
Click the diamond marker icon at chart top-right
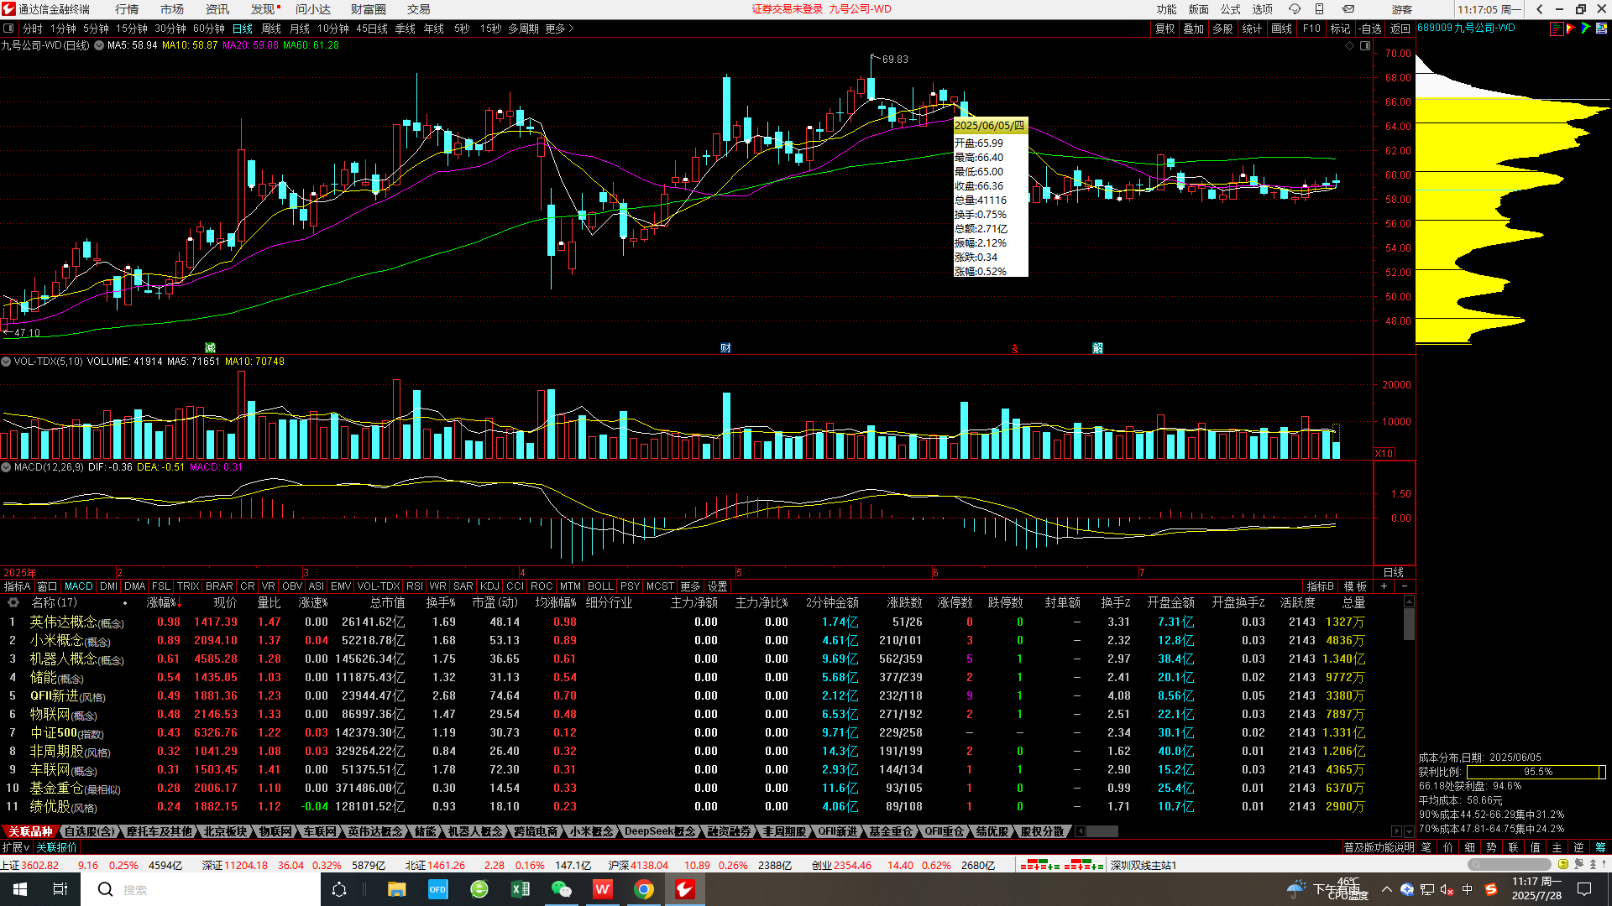pos(1350,46)
